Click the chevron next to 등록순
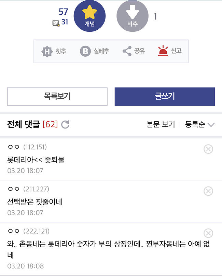The width and height of the screenshot is (222, 276). tap(211, 125)
